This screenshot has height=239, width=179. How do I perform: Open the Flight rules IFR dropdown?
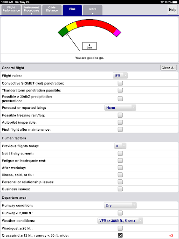click(x=120, y=76)
